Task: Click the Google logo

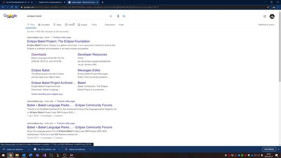Action: (x=10, y=16)
